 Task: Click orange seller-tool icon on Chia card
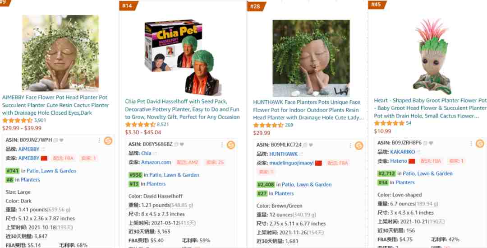click(231, 145)
